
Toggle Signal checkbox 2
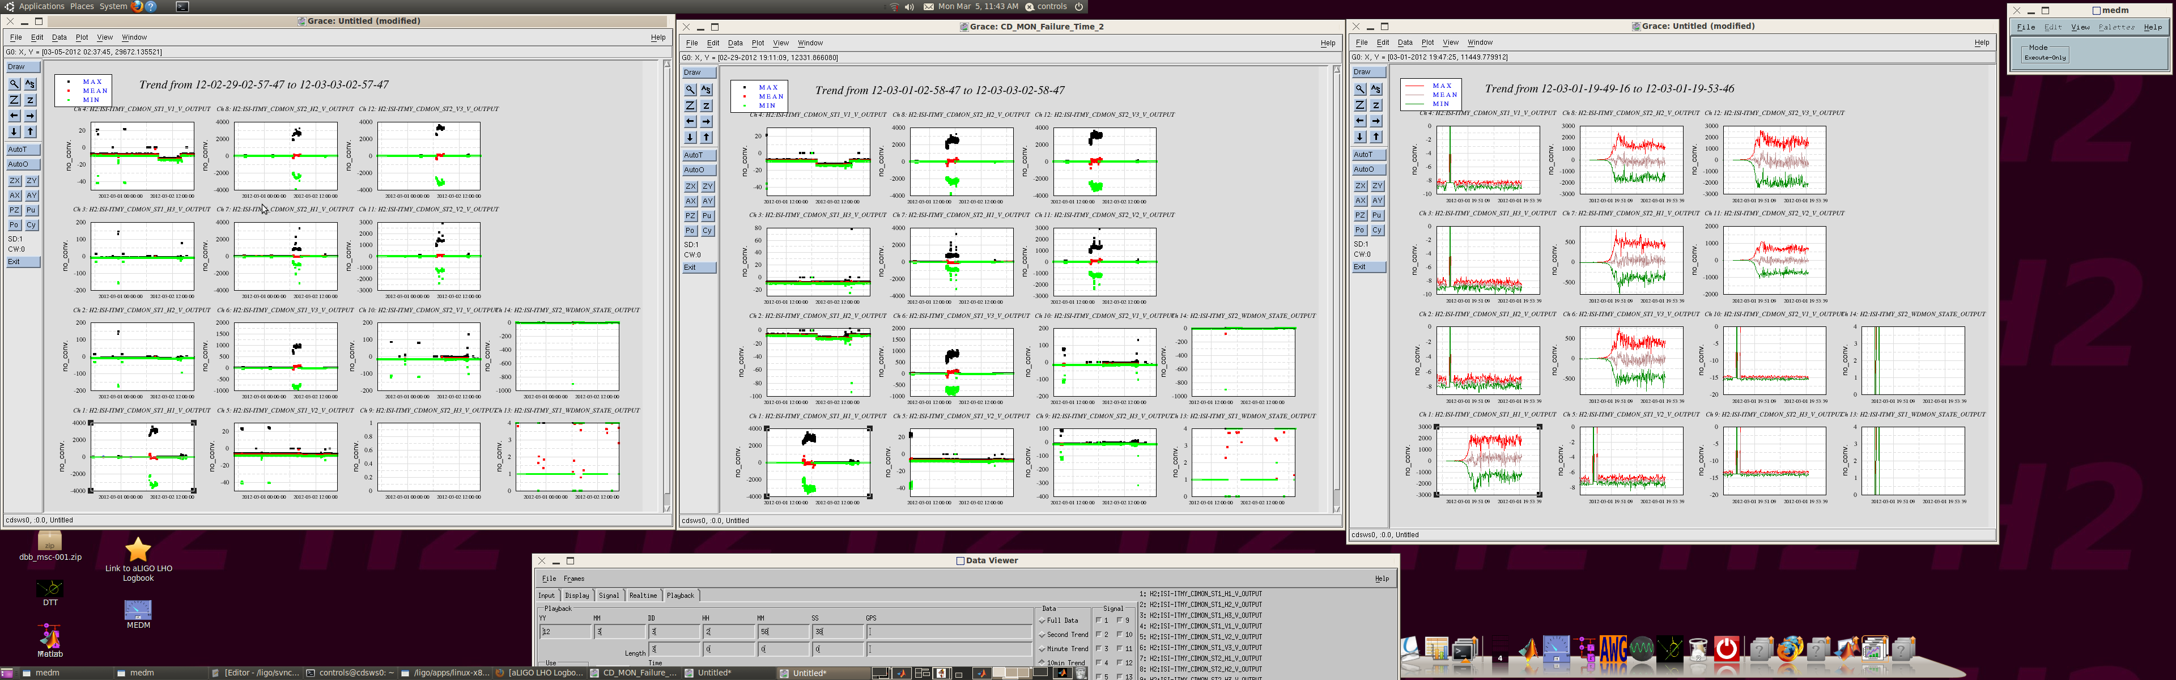tap(1099, 635)
